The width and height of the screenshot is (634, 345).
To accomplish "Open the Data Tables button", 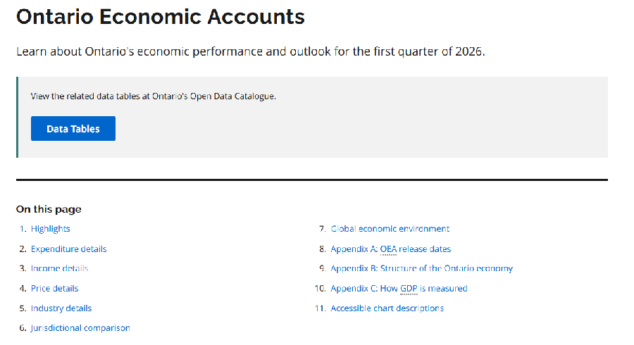I will pos(73,128).
